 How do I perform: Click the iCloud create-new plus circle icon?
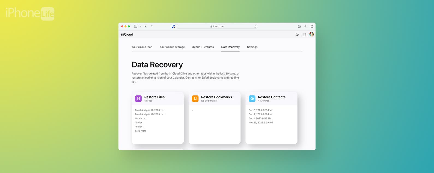297,34
